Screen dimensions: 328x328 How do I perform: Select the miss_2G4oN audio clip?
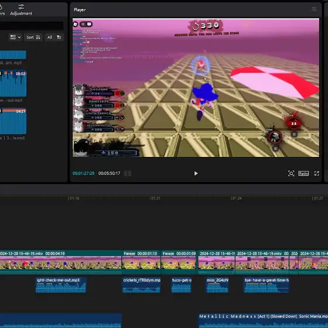[217, 285]
